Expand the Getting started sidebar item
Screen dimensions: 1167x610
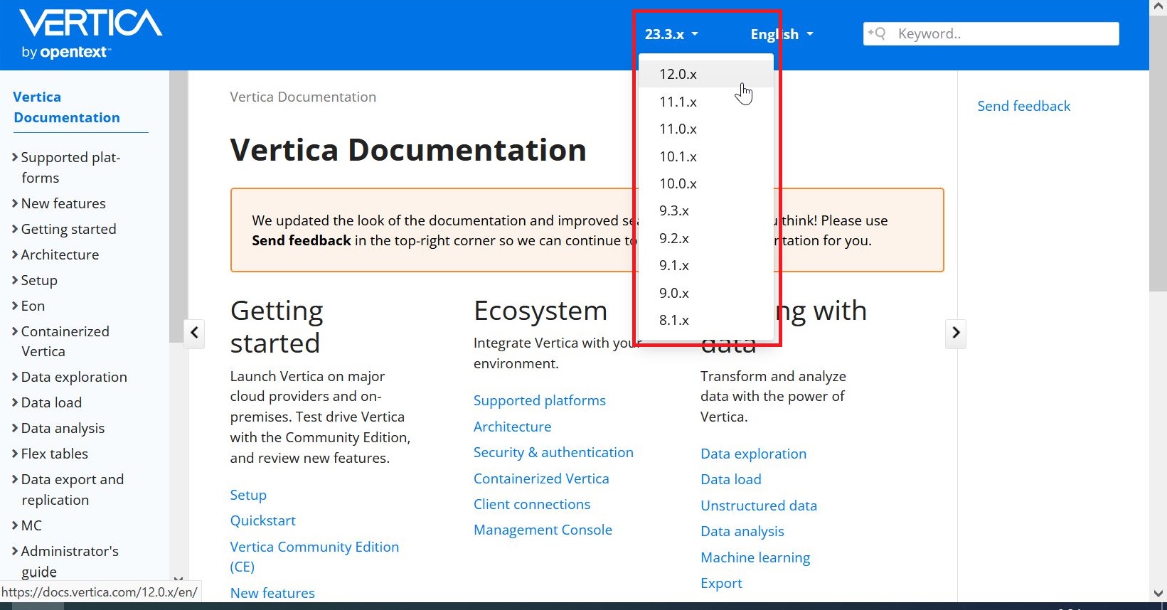click(15, 229)
